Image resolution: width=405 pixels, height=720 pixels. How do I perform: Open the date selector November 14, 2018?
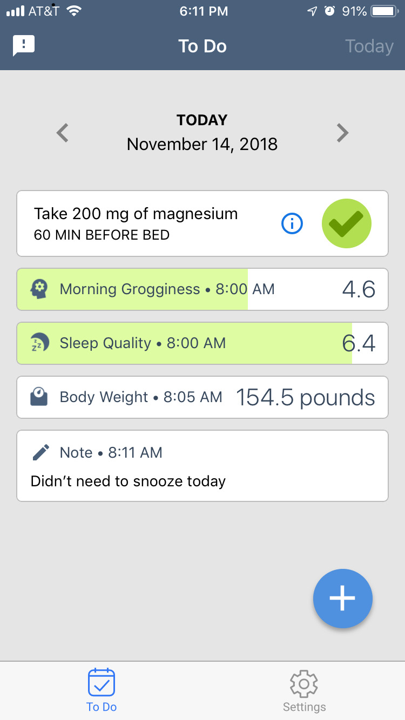click(202, 144)
